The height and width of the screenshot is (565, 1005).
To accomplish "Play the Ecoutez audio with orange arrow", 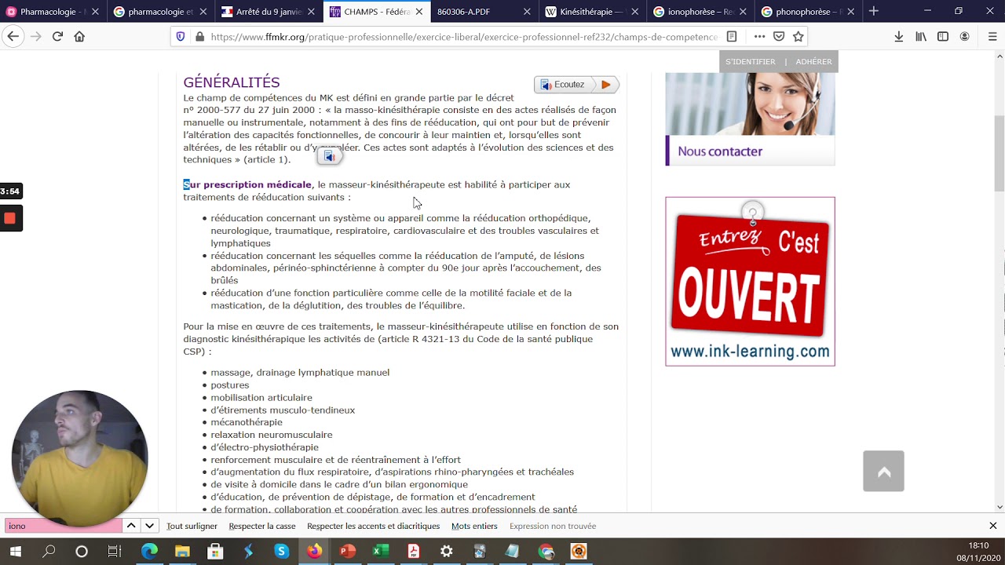I will click(x=605, y=85).
